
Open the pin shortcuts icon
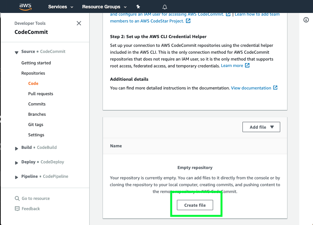click(x=138, y=7)
